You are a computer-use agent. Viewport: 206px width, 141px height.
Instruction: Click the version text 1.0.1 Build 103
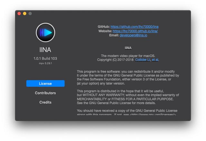(45, 59)
